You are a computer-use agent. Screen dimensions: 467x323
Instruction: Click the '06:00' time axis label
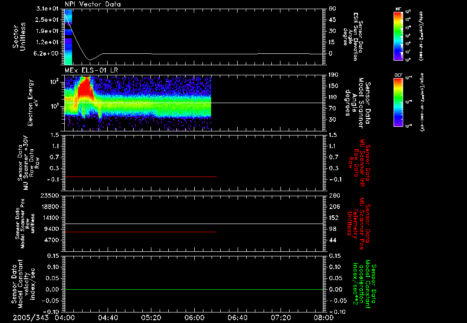point(194,318)
